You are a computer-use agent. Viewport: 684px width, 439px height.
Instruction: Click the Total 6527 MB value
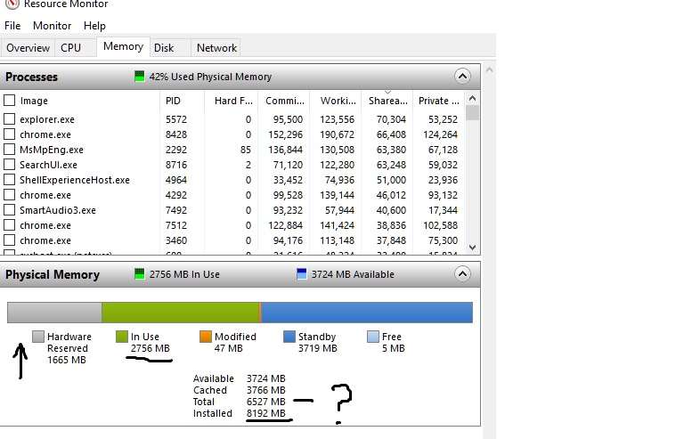click(266, 402)
